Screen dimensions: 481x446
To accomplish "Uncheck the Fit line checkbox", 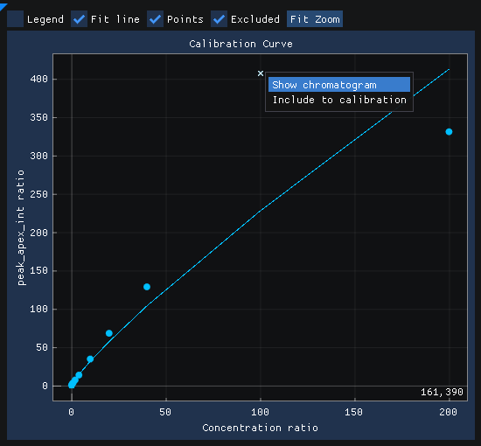I will pos(79,19).
